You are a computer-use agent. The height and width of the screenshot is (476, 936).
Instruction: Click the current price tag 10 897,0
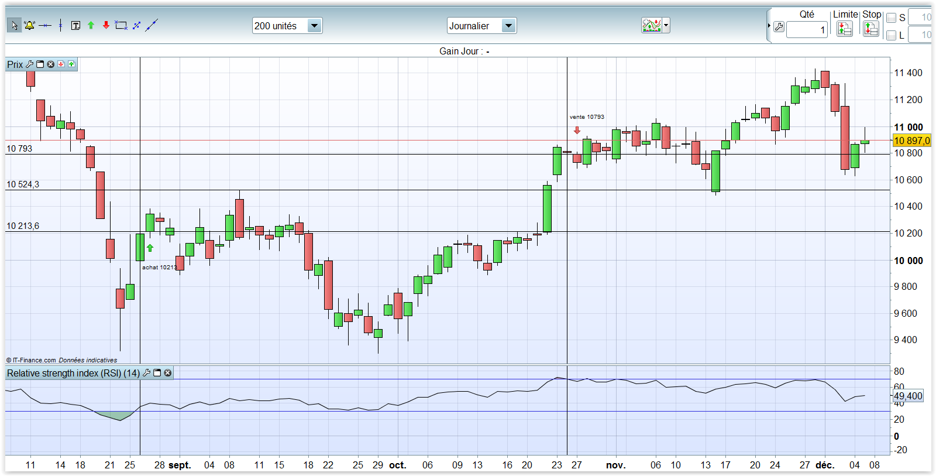point(911,141)
